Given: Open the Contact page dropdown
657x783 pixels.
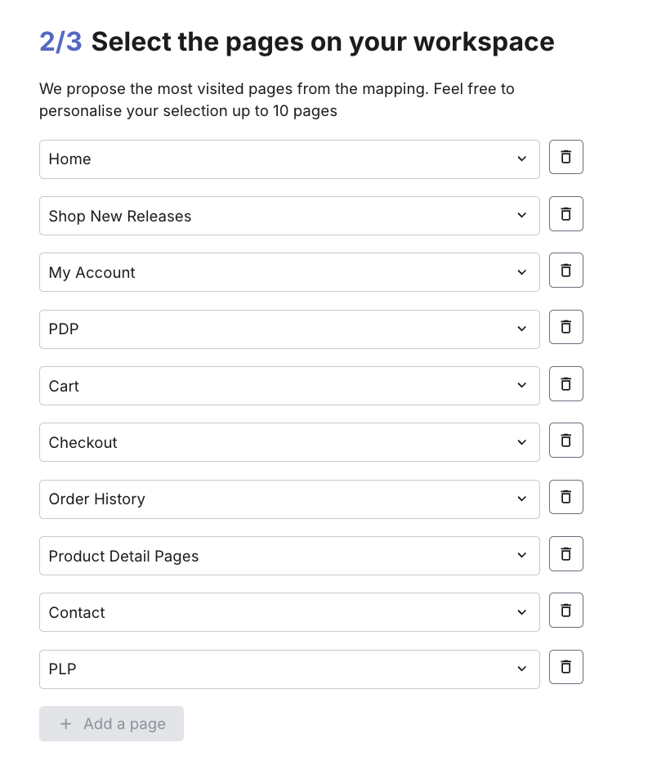Looking at the screenshot, I should pos(289,612).
